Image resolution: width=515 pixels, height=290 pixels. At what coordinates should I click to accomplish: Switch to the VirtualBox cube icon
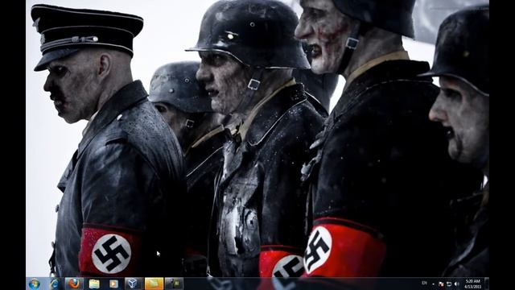click(x=134, y=284)
